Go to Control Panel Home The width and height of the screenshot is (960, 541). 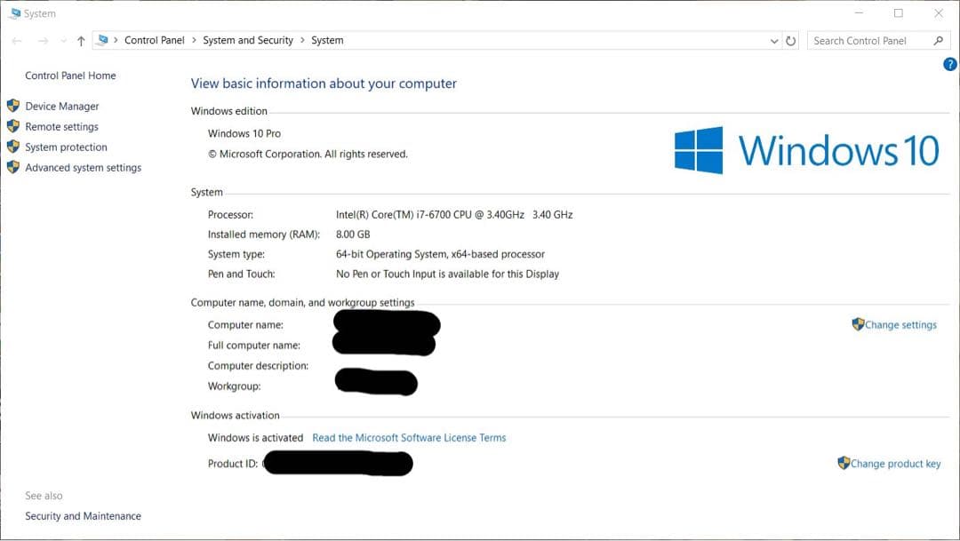coord(68,76)
